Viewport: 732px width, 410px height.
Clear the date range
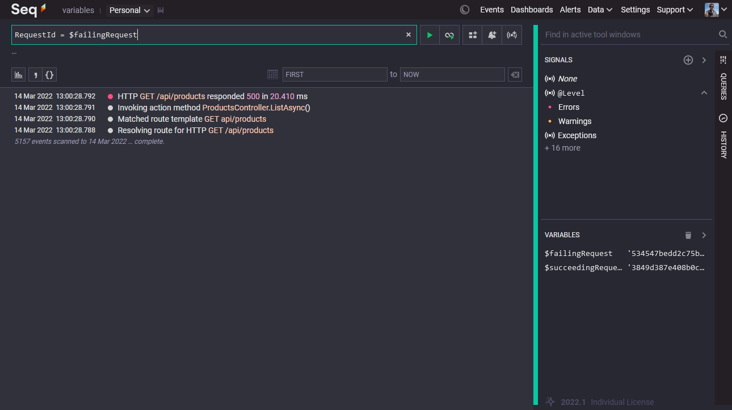(515, 74)
